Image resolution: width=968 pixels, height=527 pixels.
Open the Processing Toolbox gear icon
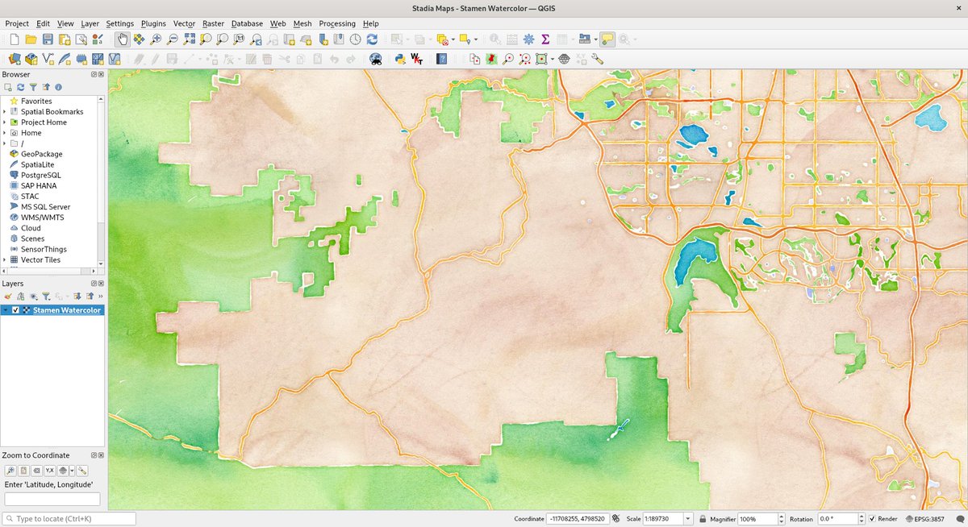[x=528, y=39]
